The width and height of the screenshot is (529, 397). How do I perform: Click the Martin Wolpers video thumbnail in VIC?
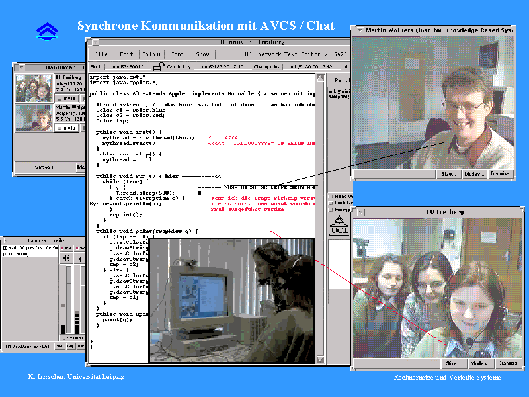point(34,118)
